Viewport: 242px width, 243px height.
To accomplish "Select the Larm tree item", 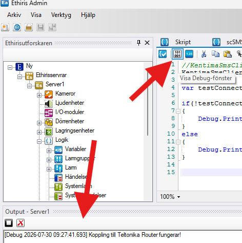I will (x=71, y=167).
